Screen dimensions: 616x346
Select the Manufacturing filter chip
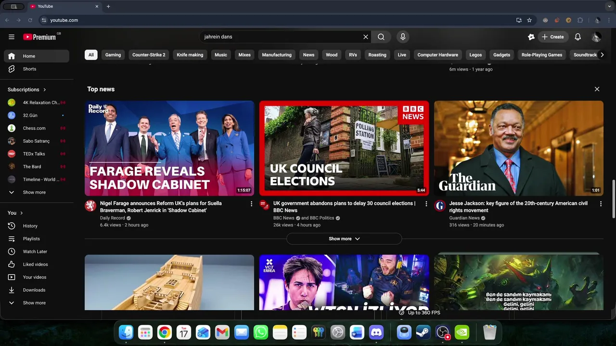(277, 55)
